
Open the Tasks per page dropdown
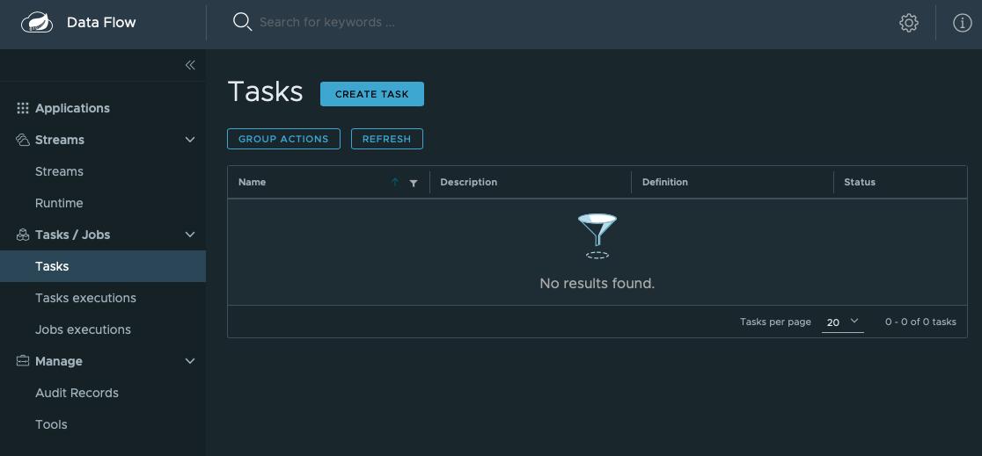842,322
